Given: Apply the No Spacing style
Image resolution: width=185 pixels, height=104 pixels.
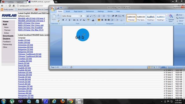Looking at the screenshot, I should coord(141,18).
